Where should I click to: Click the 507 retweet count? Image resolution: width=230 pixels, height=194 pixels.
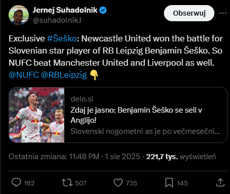[81, 183]
